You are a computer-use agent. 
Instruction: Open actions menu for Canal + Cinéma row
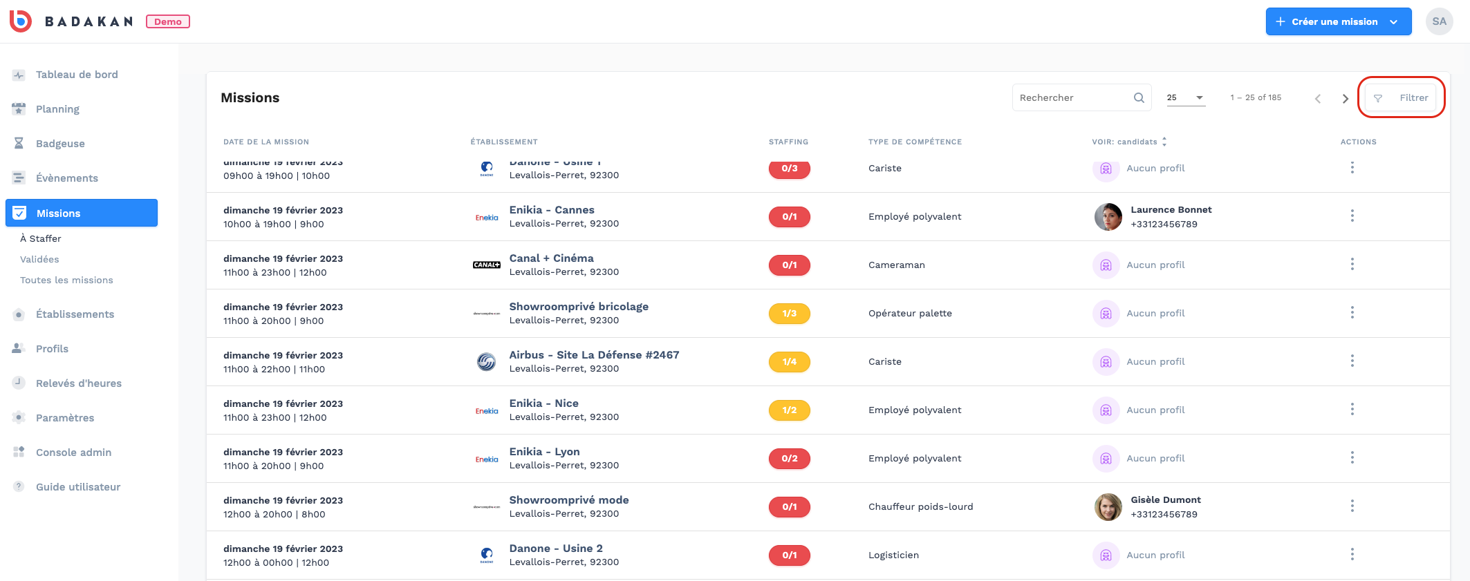pyautogui.click(x=1352, y=265)
